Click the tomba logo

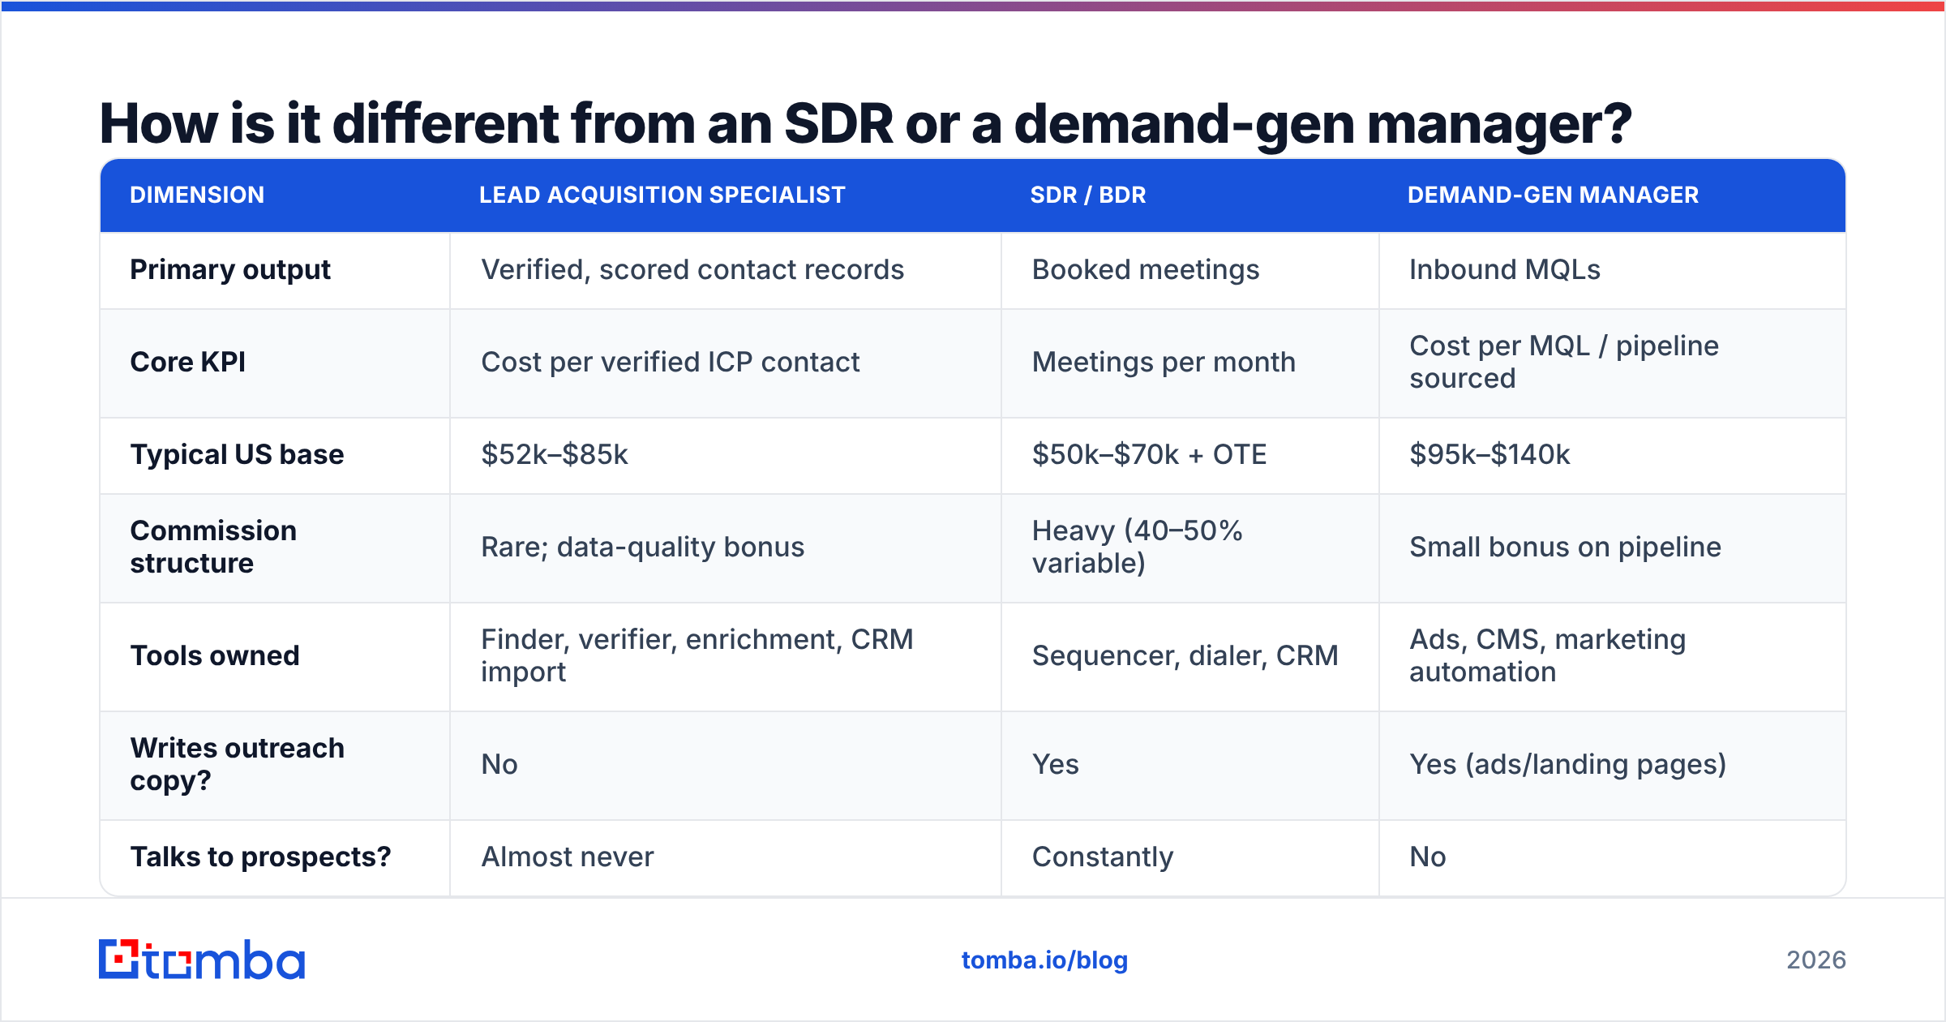[x=202, y=960]
